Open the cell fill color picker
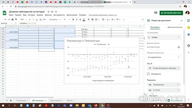 click(89, 19)
